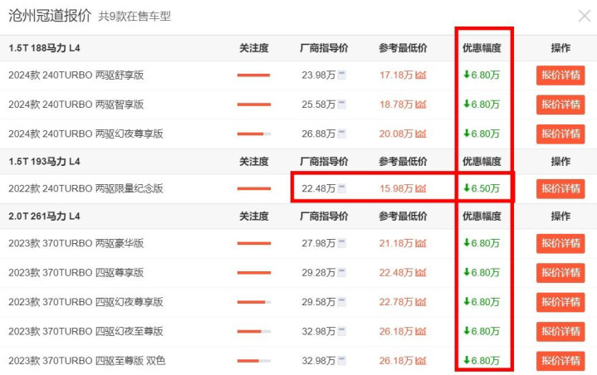This screenshot has height=375, width=597.
Task: Click the 18.78万 lowest price value
Action: click(x=396, y=105)
